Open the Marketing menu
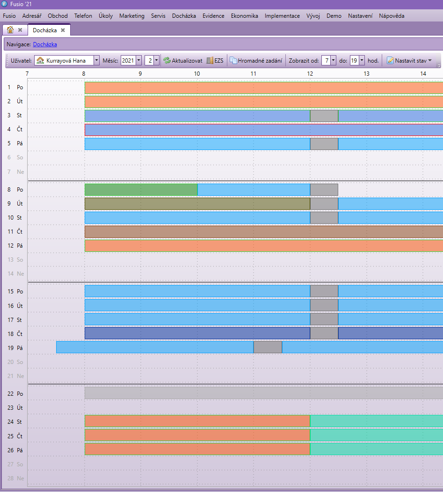Viewport: 443px width, 492px height. coord(131,16)
